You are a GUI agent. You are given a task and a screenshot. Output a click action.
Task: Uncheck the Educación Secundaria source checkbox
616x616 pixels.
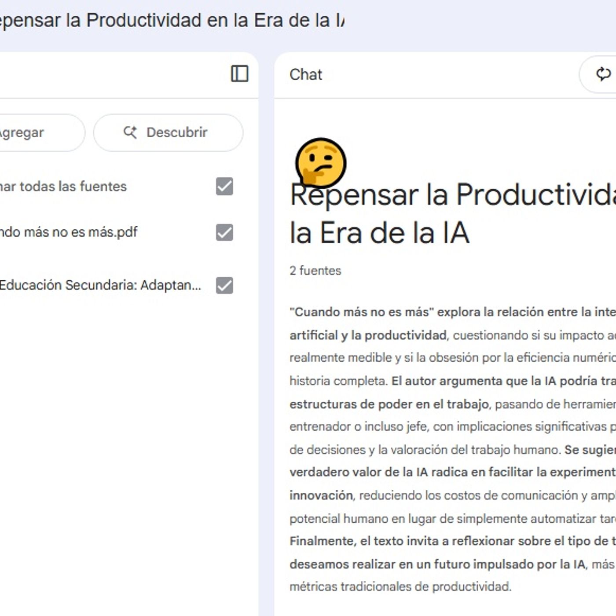[224, 285]
